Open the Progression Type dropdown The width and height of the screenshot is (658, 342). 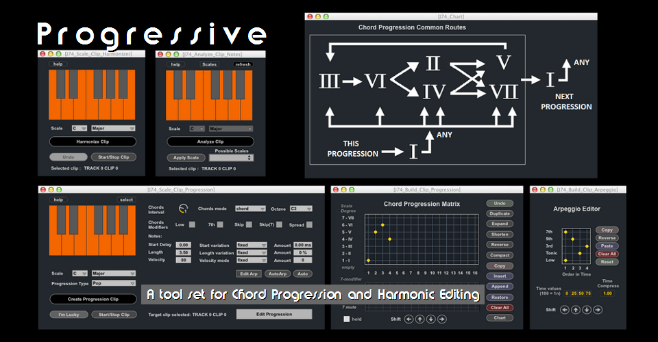(x=113, y=283)
